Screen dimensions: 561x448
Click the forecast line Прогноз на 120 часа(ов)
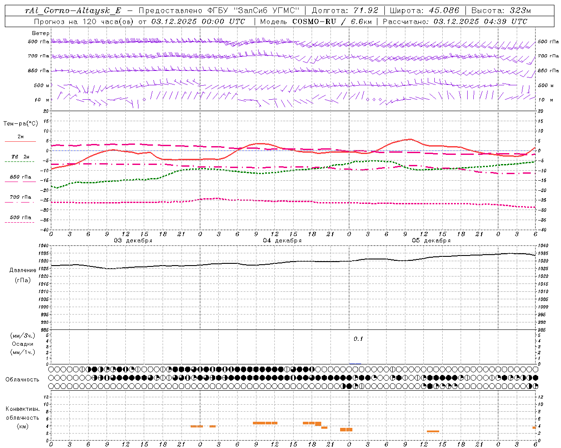click(x=84, y=21)
